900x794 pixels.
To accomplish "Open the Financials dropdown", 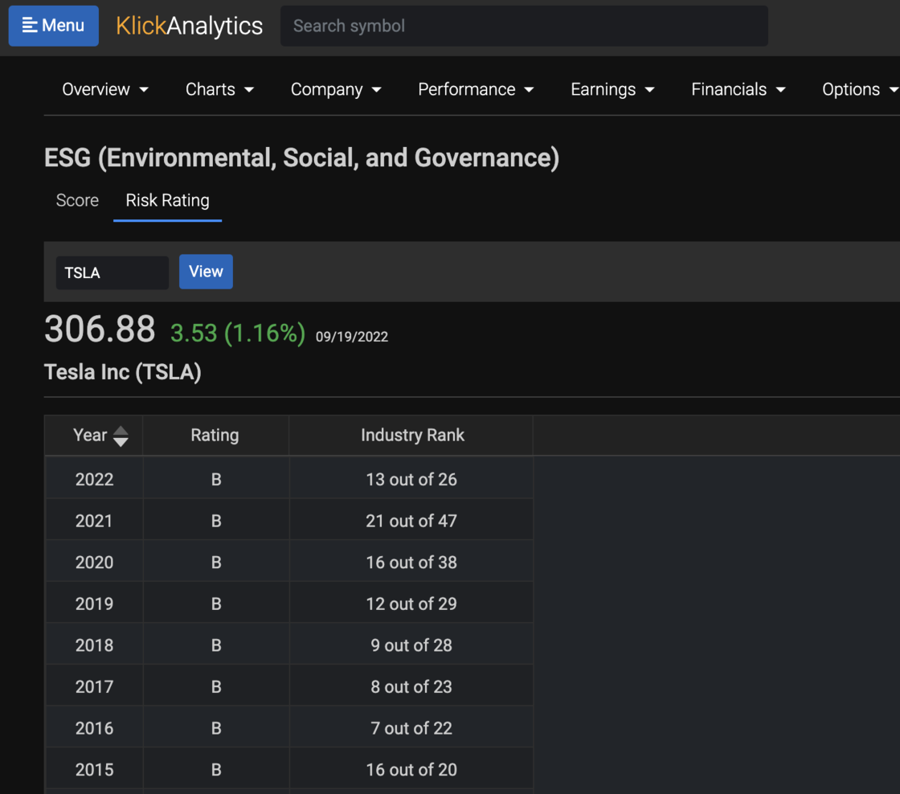I will [x=738, y=89].
